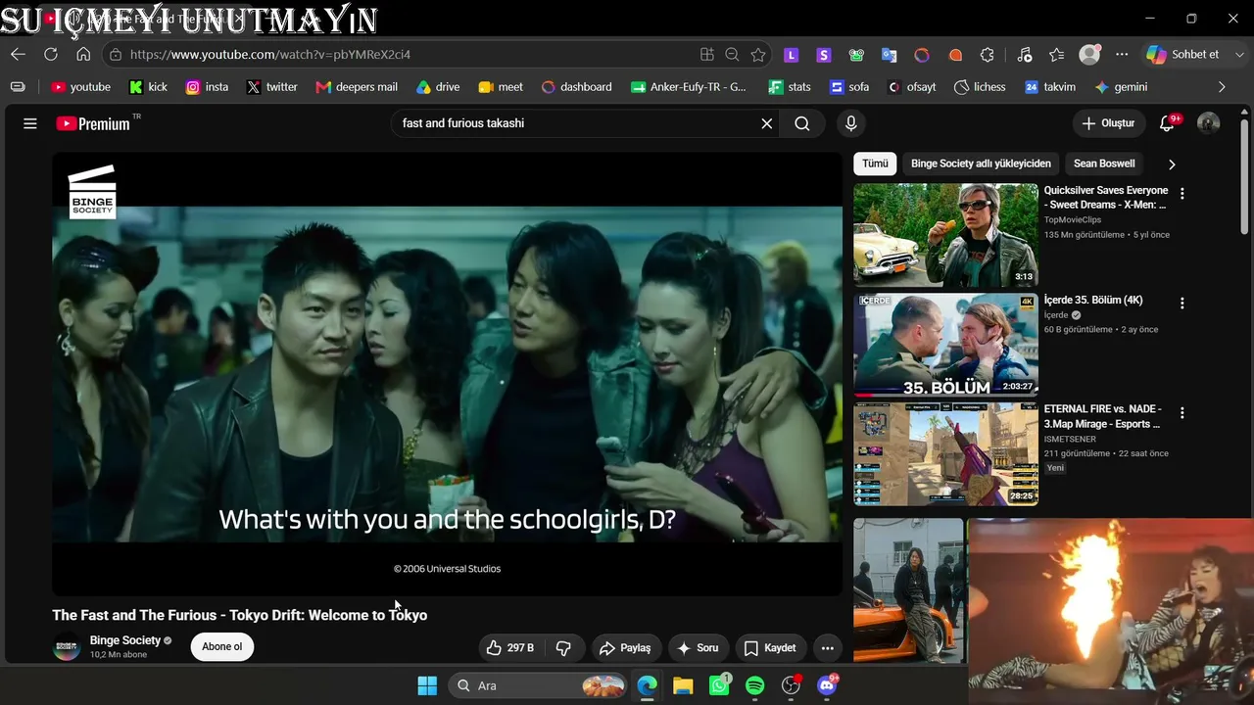This screenshot has height=705, width=1254.
Task: Open the media control music icon
Action: [1024, 55]
